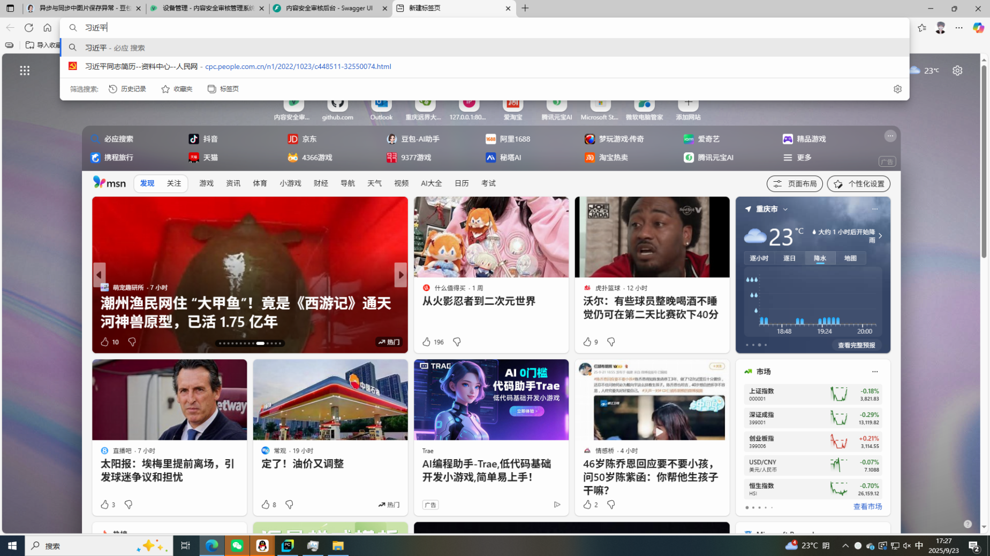The width and height of the screenshot is (990, 556).
Task: Expand 更多 in quick links
Action: 798,158
